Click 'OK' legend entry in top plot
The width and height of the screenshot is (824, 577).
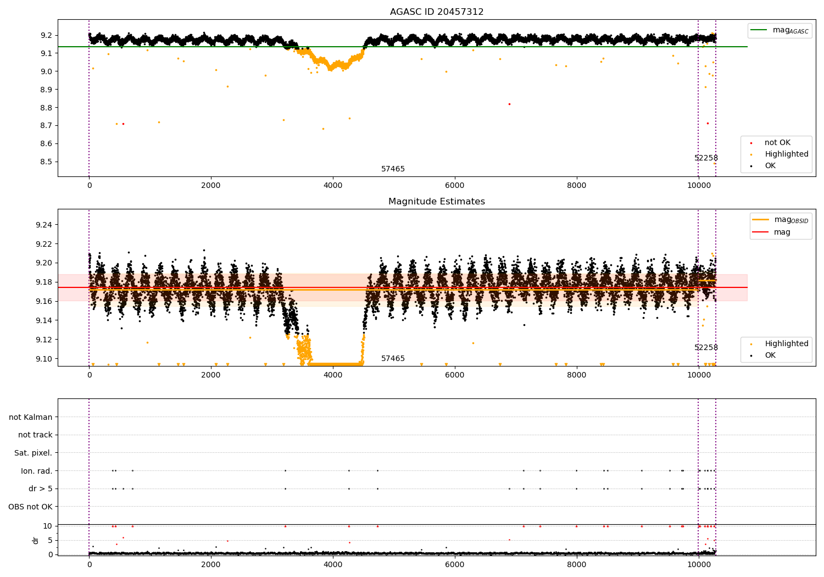tap(770, 166)
